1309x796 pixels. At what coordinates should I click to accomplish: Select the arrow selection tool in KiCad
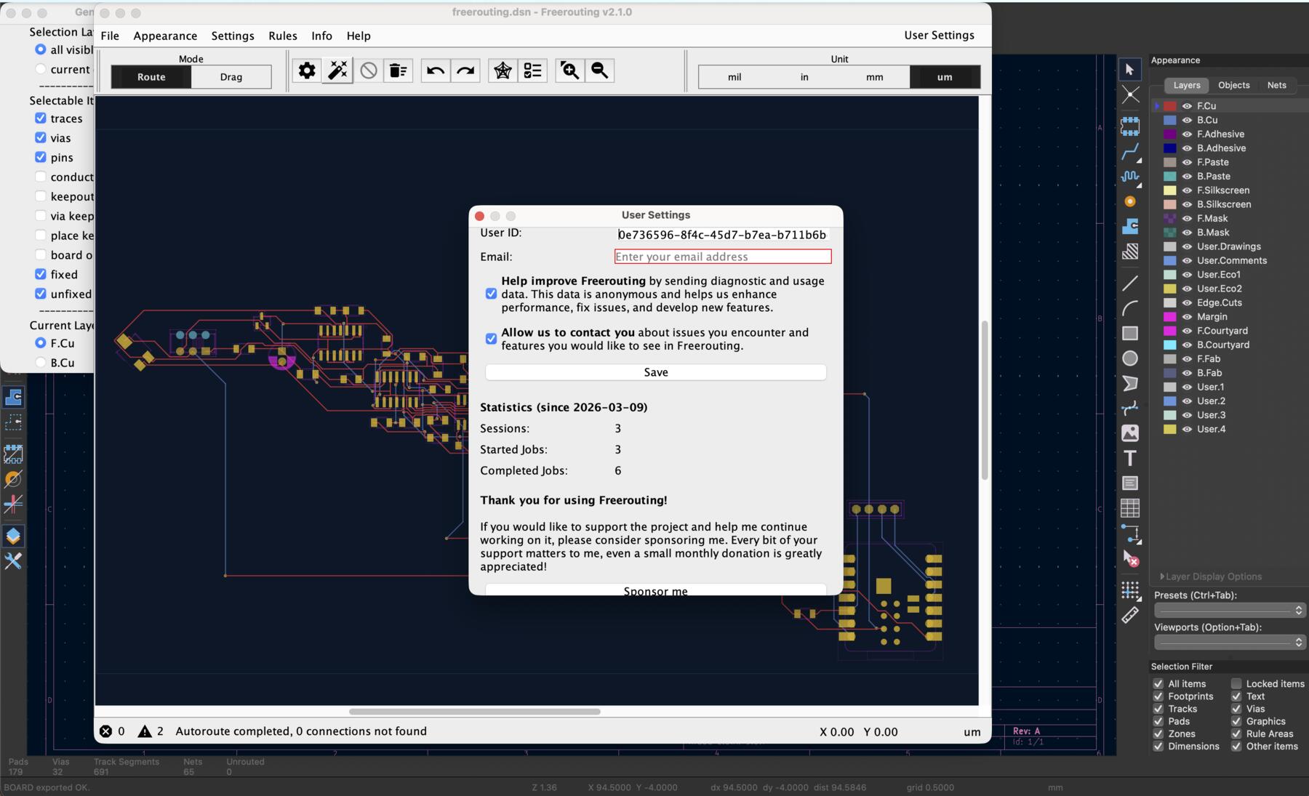click(1129, 69)
